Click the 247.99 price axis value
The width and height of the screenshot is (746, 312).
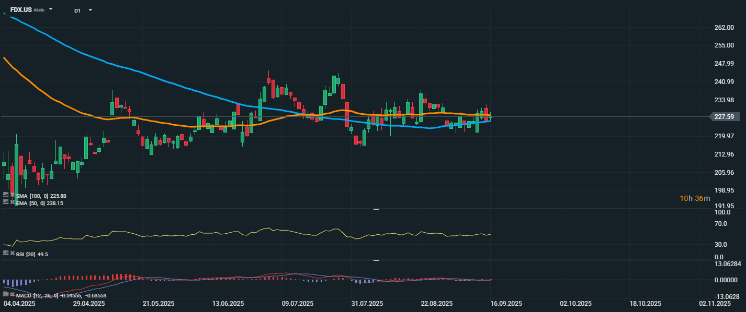coord(724,64)
